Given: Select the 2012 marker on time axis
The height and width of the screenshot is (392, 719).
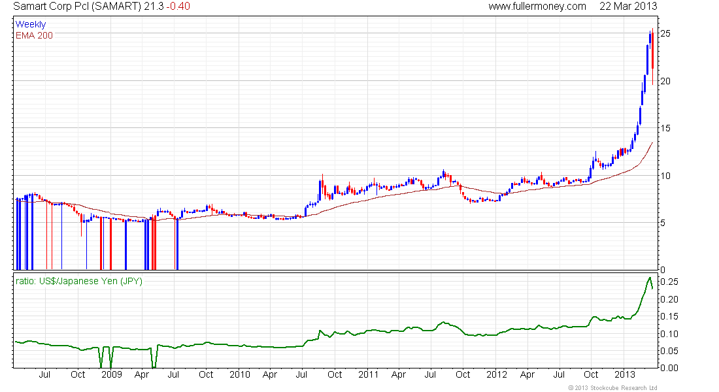Looking at the screenshot, I should pos(497,375).
